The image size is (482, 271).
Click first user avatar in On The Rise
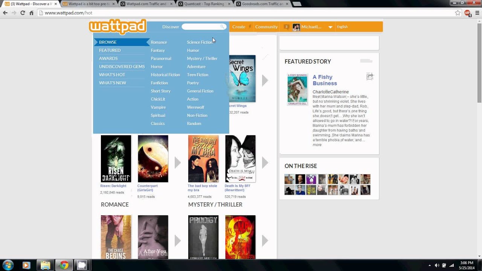pos(289,179)
